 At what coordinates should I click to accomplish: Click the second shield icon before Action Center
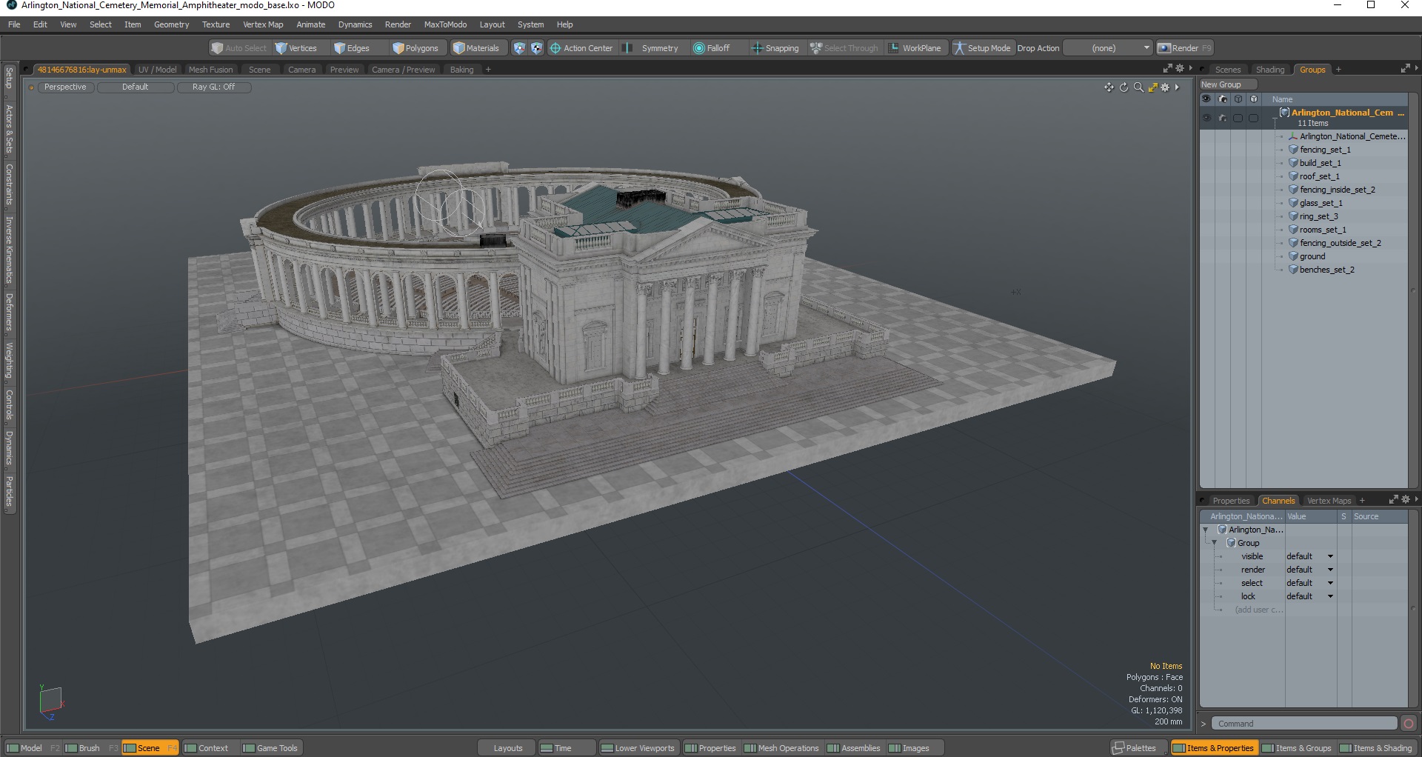(536, 48)
